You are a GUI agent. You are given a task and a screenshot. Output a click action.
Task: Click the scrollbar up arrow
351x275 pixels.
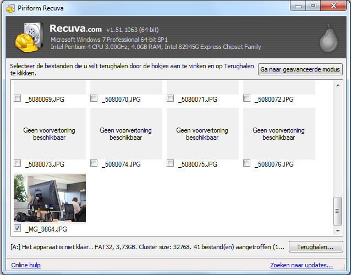pyautogui.click(x=338, y=85)
